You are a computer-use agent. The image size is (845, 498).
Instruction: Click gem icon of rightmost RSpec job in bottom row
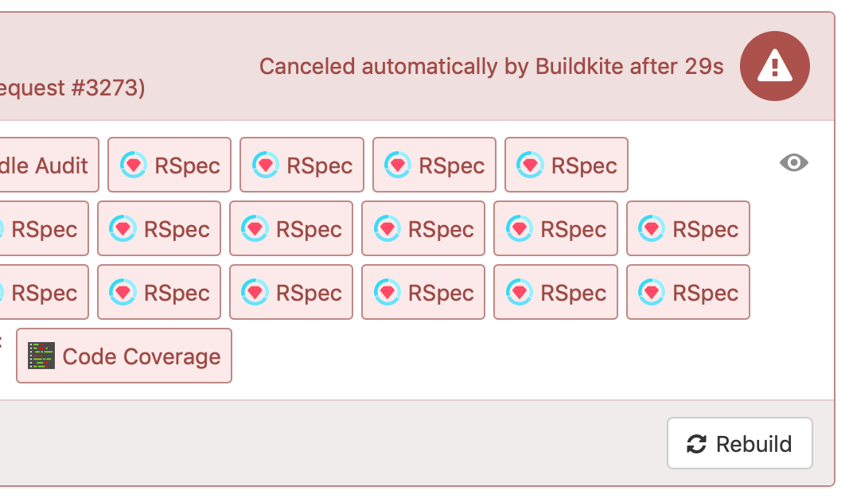652,292
